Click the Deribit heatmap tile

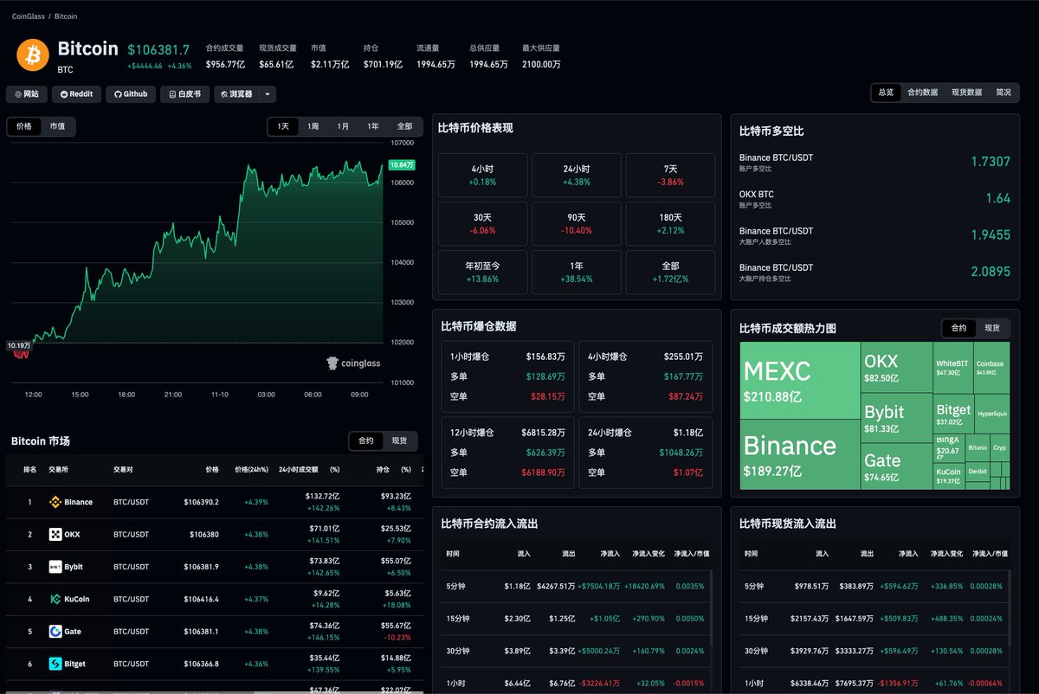click(x=977, y=472)
